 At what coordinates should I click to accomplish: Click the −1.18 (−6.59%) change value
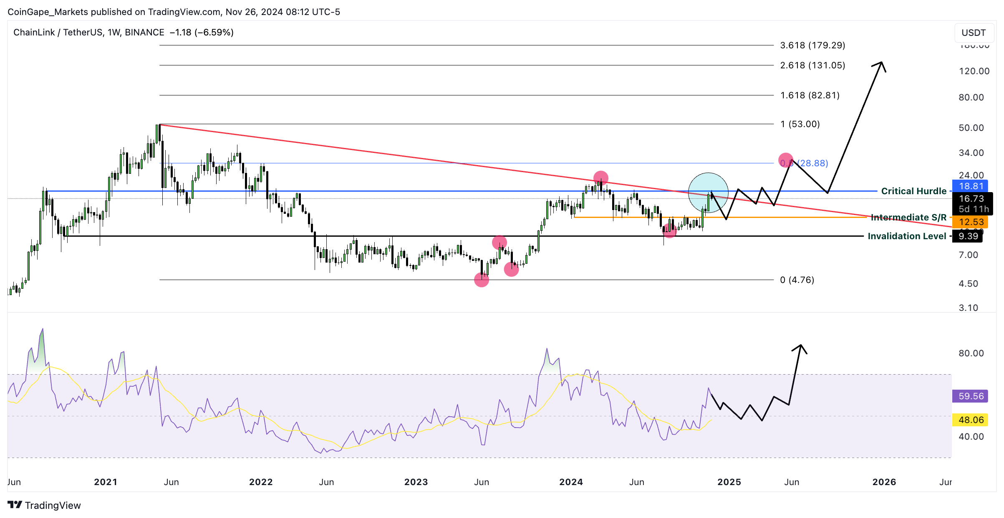click(x=202, y=32)
